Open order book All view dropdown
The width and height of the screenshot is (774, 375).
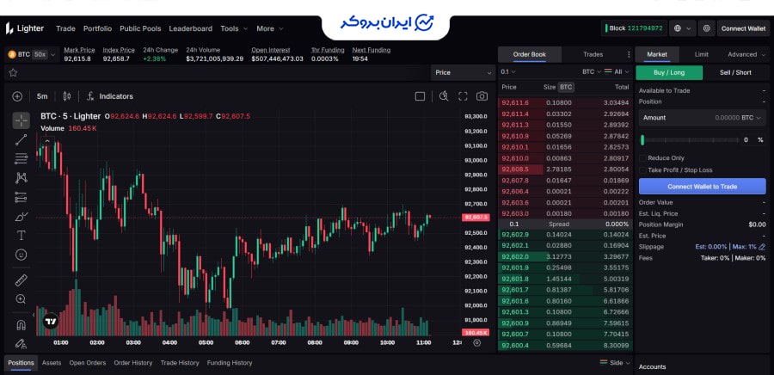point(617,71)
